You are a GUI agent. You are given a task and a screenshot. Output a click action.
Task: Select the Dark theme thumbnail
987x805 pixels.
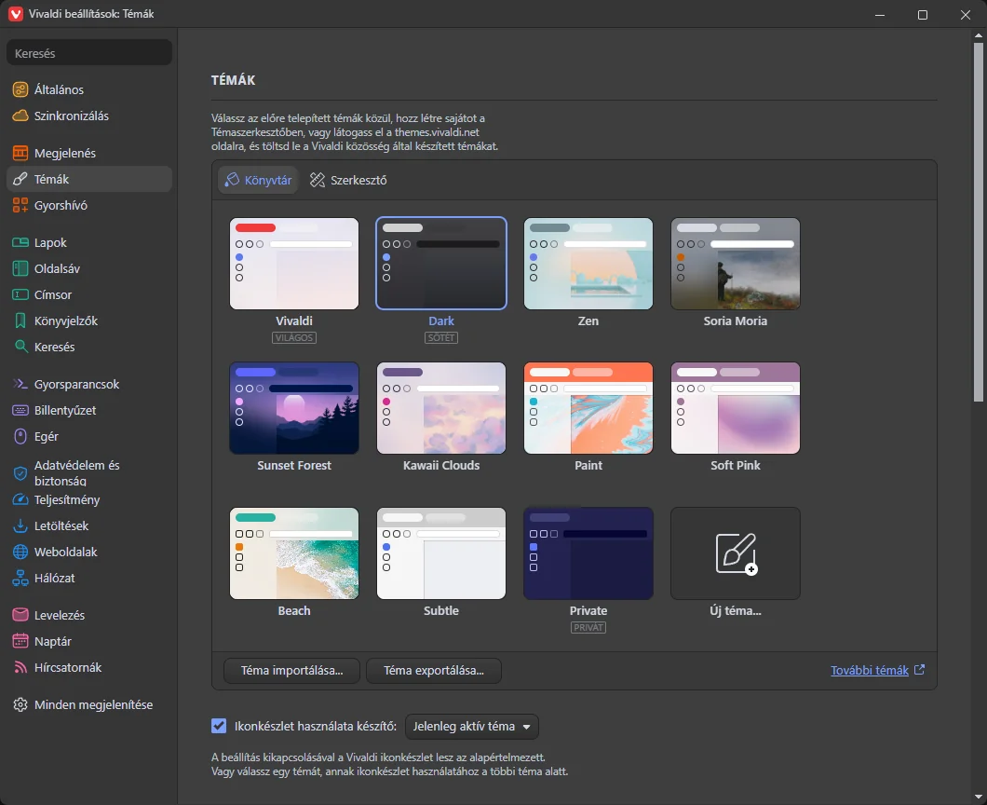(x=441, y=264)
